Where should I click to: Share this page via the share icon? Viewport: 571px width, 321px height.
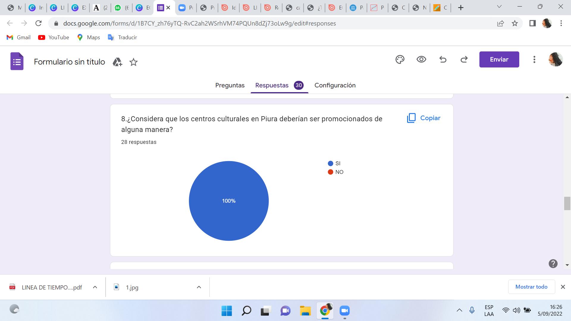(x=501, y=23)
